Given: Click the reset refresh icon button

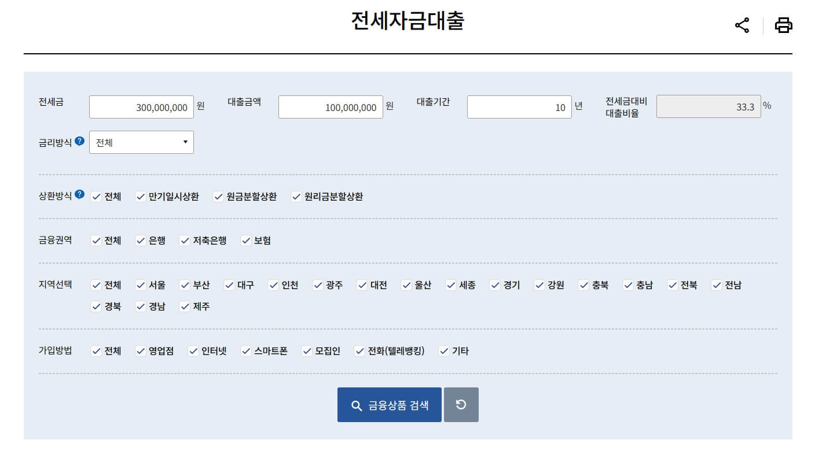Looking at the screenshot, I should pyautogui.click(x=461, y=405).
